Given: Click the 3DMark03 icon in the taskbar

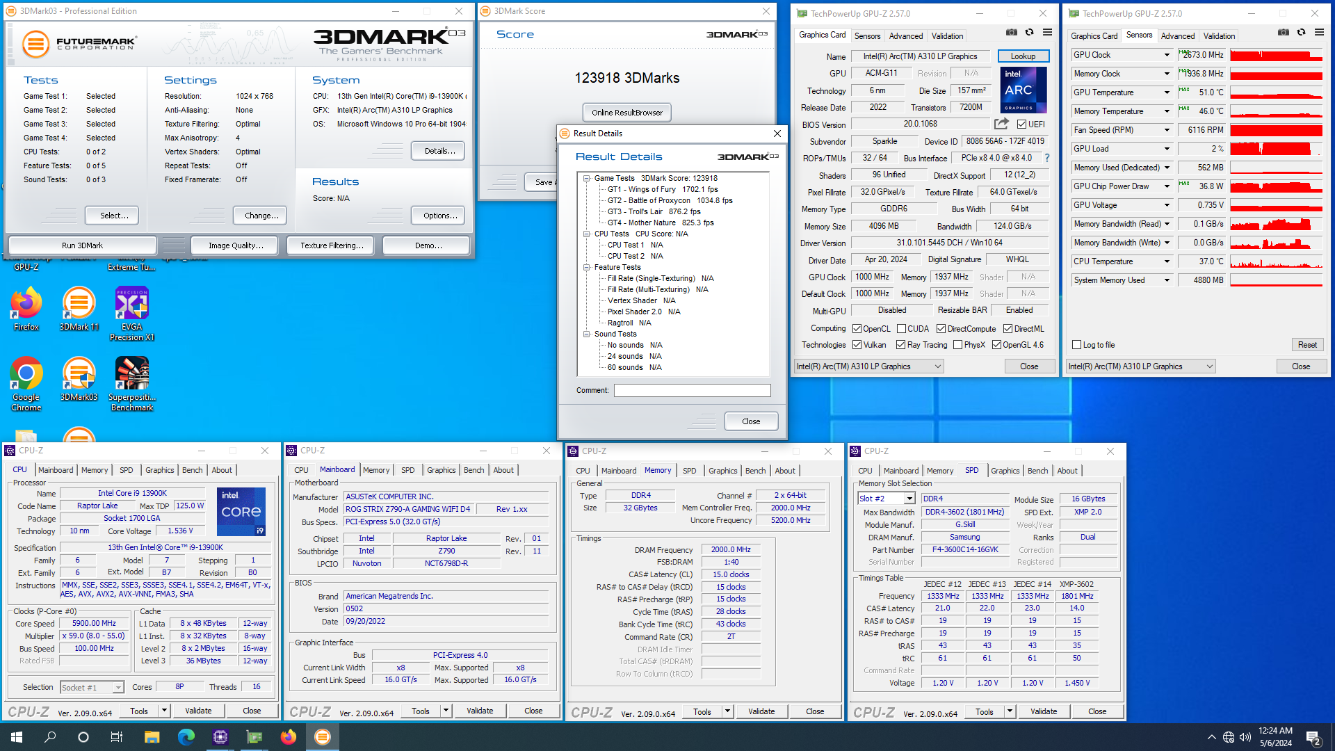Looking at the screenshot, I should [323, 737].
